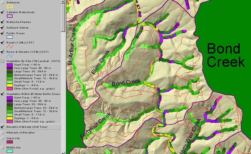Click the legend scrollbar down arrow
This screenshot has height=154, width=251.
(x=63, y=153)
